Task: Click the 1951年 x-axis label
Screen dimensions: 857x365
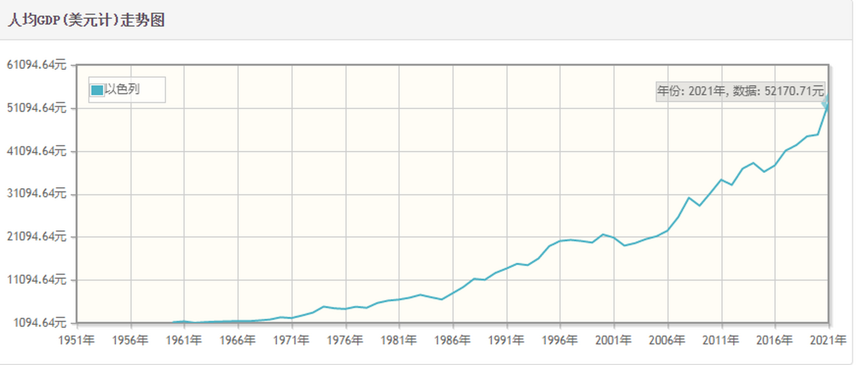Action: (76, 340)
